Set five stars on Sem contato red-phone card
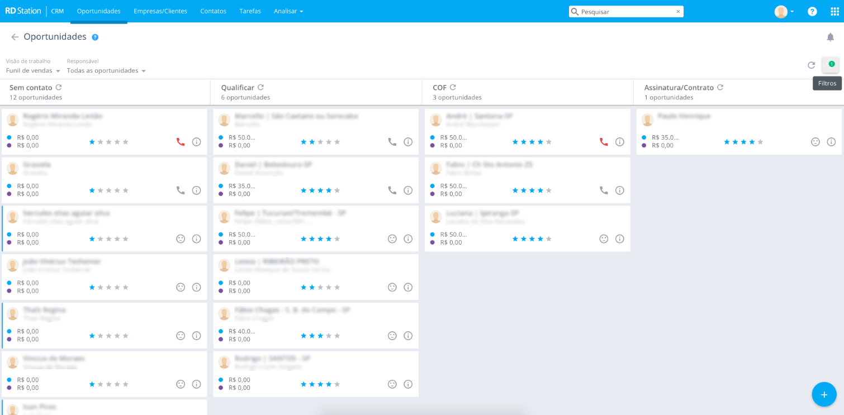Viewport: 844px width, 415px height. [x=126, y=142]
